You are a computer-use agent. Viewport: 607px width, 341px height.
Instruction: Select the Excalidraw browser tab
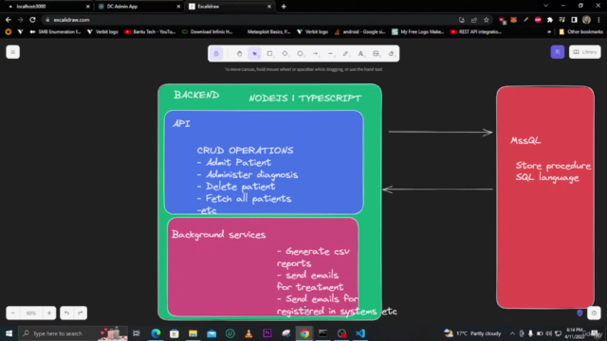pos(230,7)
